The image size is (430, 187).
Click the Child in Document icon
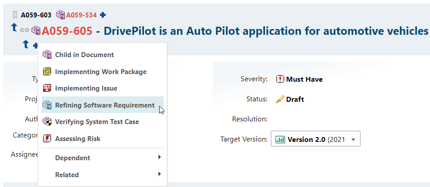(x=47, y=54)
